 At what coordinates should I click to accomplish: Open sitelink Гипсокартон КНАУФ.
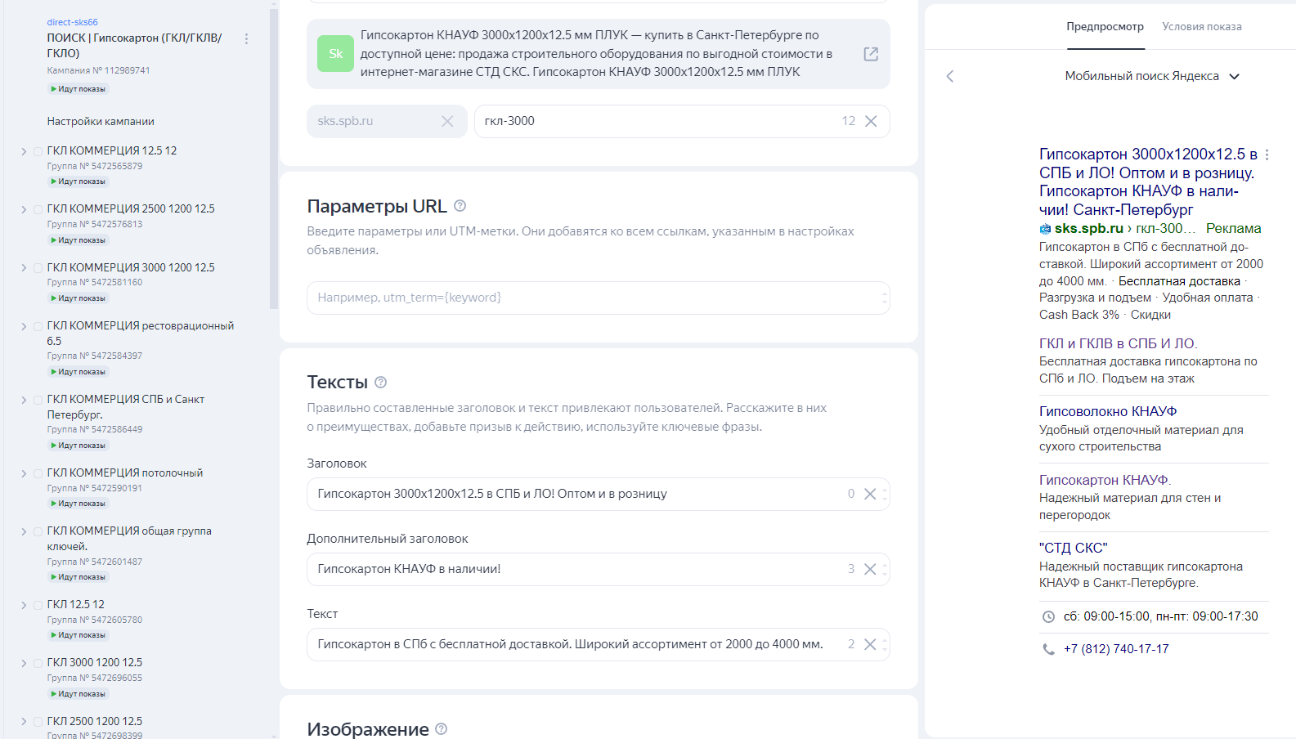tap(1105, 480)
